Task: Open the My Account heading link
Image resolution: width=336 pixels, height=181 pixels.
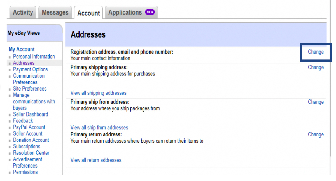Action: pos(22,49)
